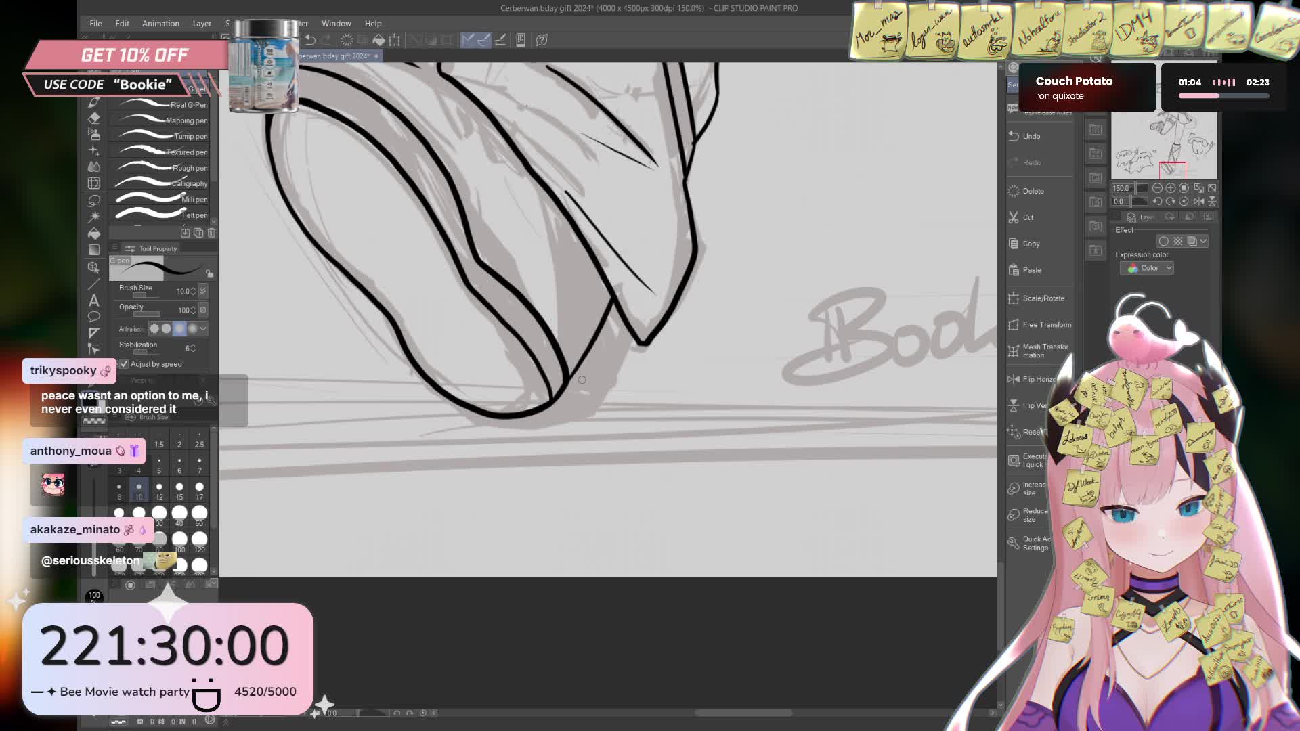1300x731 pixels.
Task: Click the Clear layer icon in command bar
Action: coord(347,40)
